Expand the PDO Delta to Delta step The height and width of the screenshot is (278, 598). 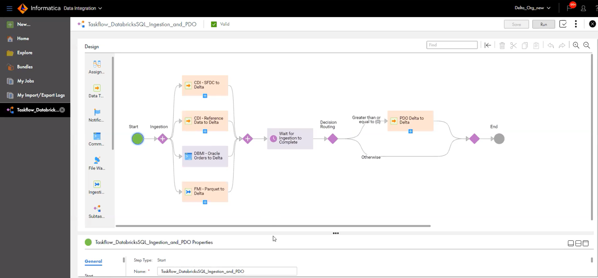(x=411, y=132)
